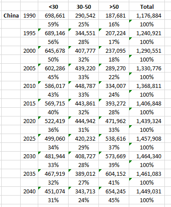Click the year 2010 cell
The image size is (171, 207).
tap(29, 86)
